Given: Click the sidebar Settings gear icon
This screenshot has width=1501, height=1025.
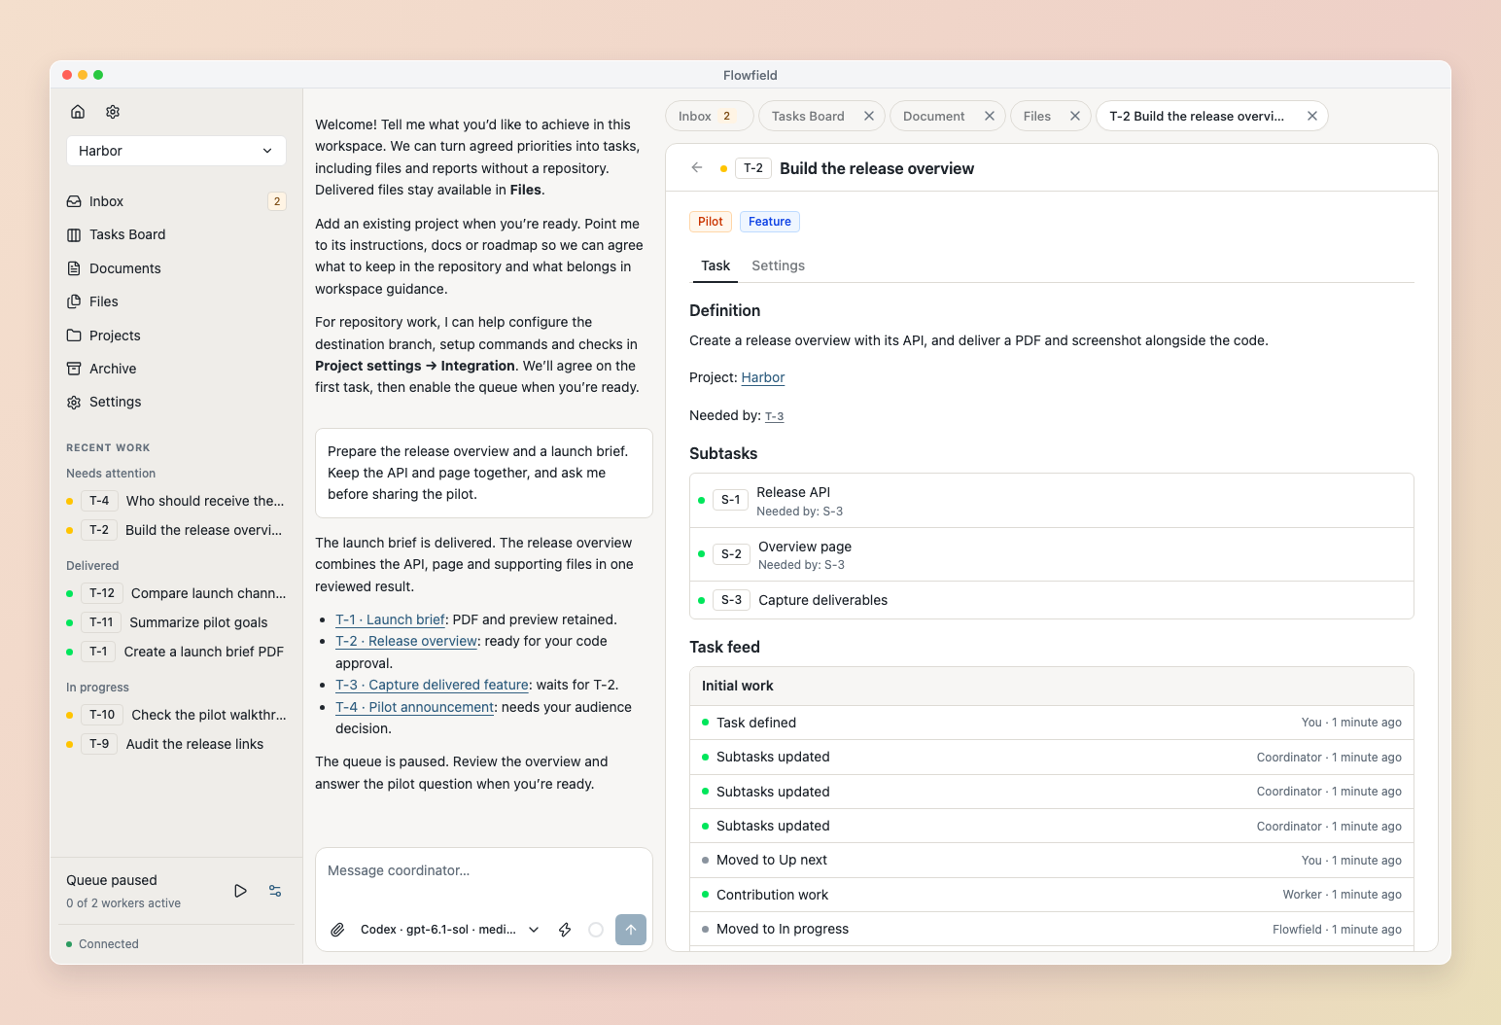Looking at the screenshot, I should [74, 403].
